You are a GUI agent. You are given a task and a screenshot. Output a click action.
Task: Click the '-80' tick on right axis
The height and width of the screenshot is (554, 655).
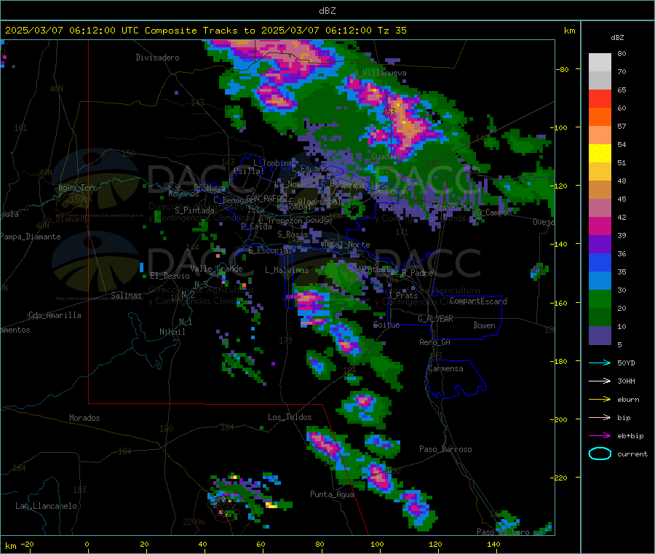point(563,69)
